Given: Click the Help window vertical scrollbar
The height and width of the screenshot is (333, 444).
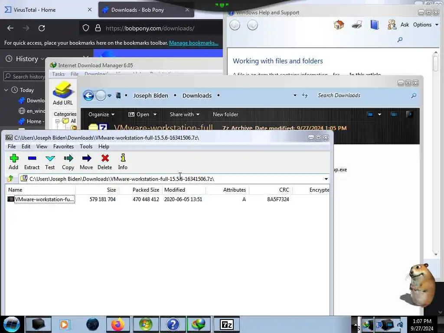Looking at the screenshot, I should click(435, 153).
